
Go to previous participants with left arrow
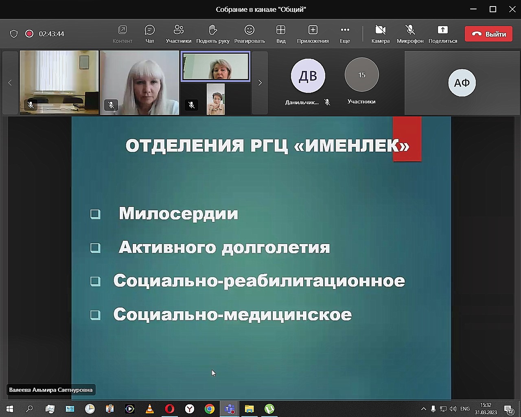[10, 83]
